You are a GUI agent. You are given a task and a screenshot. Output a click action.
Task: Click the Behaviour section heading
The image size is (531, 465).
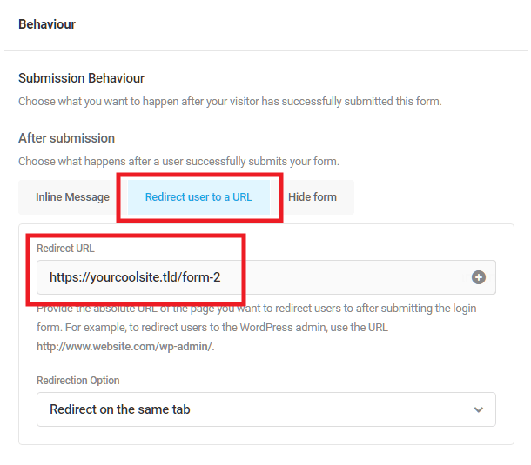point(47,24)
